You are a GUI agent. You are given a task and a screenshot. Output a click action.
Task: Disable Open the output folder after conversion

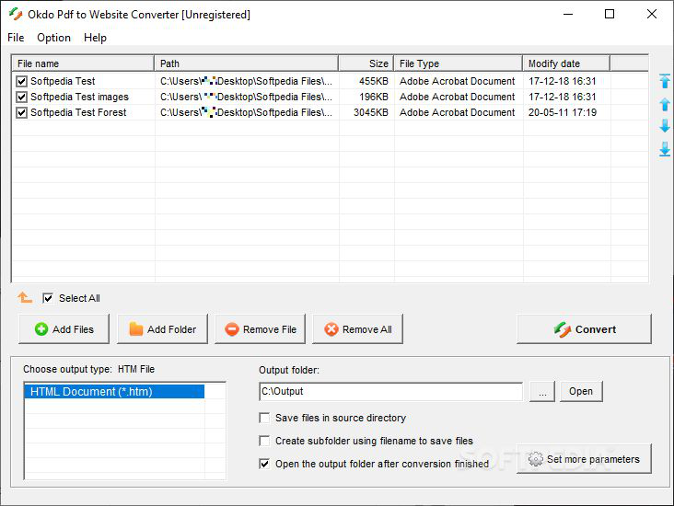(x=264, y=464)
